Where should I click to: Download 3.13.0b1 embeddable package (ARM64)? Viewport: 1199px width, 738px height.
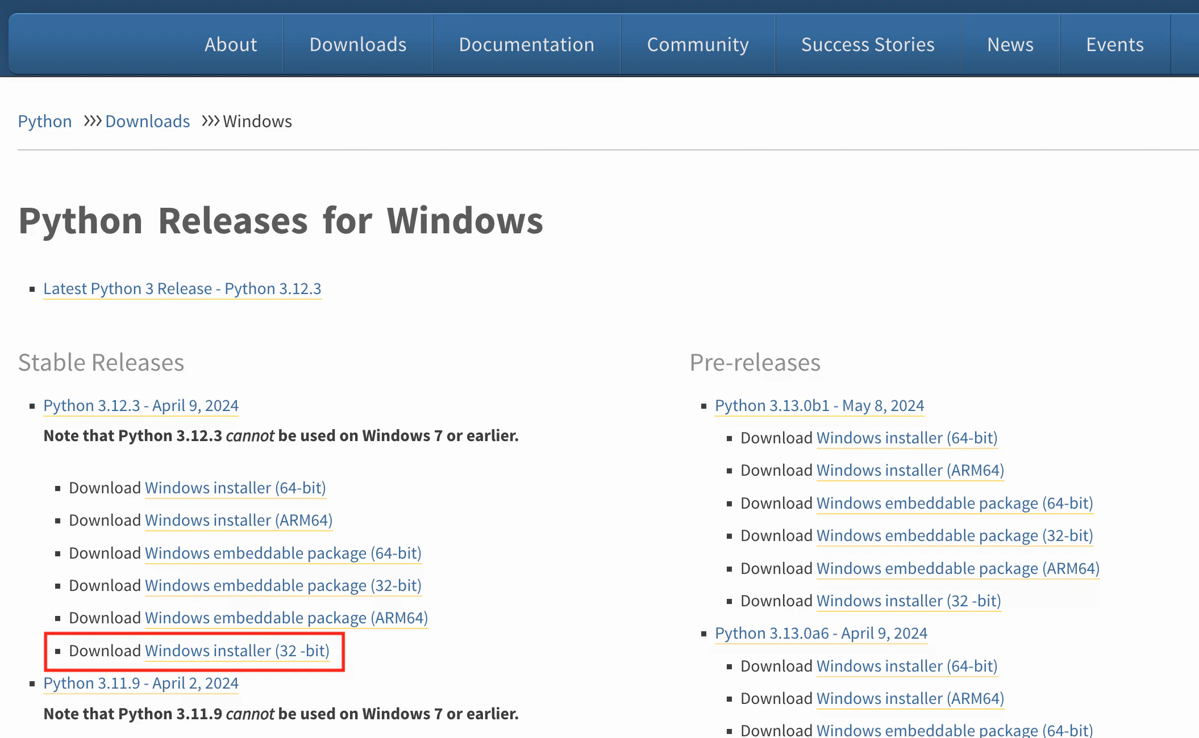957,569
